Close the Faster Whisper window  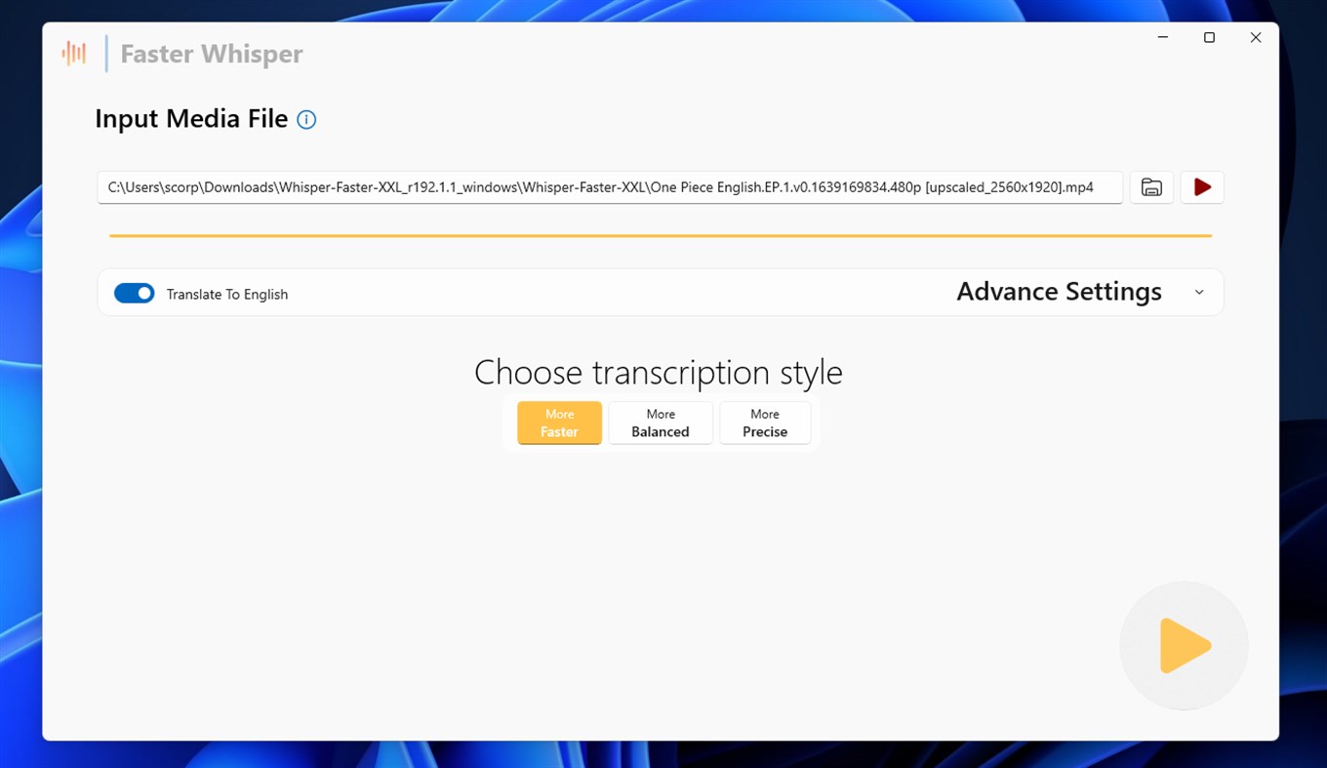pos(1256,37)
